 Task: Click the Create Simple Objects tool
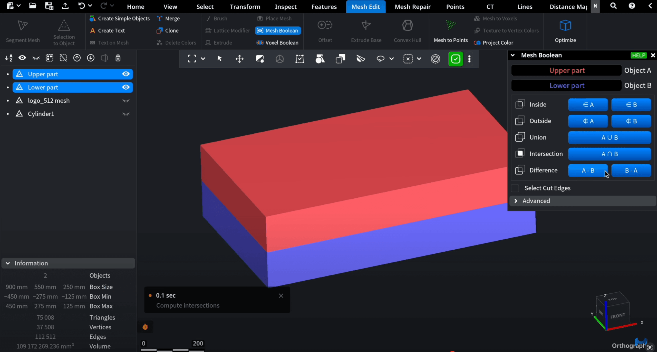[x=120, y=18]
